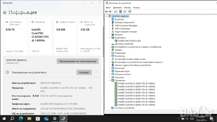
Task: Click the battery icon in system tray
Action: pos(183,119)
